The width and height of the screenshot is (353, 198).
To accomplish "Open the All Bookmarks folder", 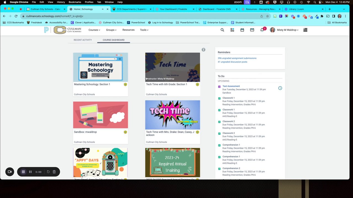I will [337, 23].
